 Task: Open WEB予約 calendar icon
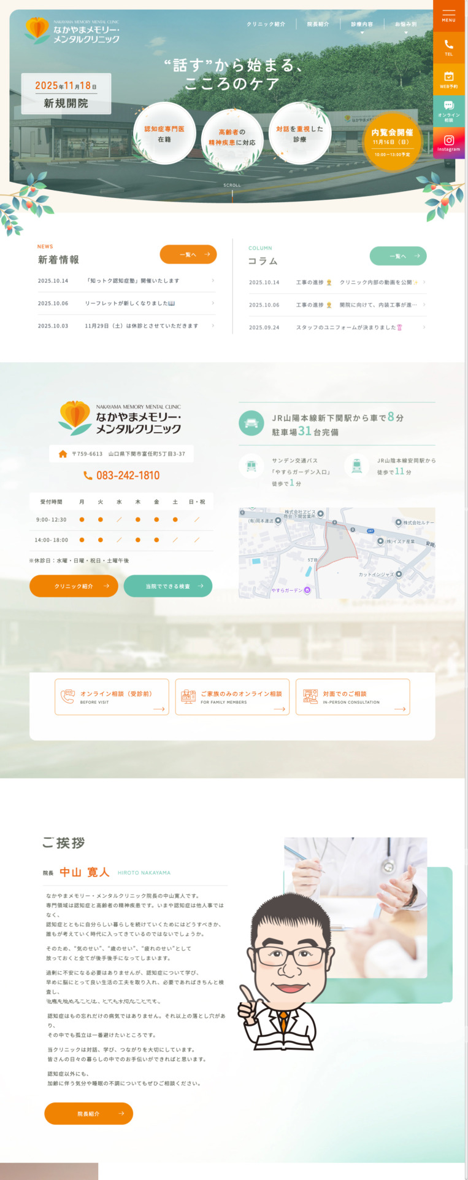[448, 78]
